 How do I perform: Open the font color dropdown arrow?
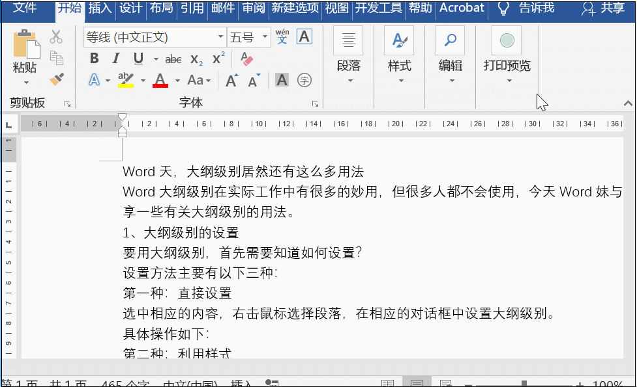(x=177, y=80)
